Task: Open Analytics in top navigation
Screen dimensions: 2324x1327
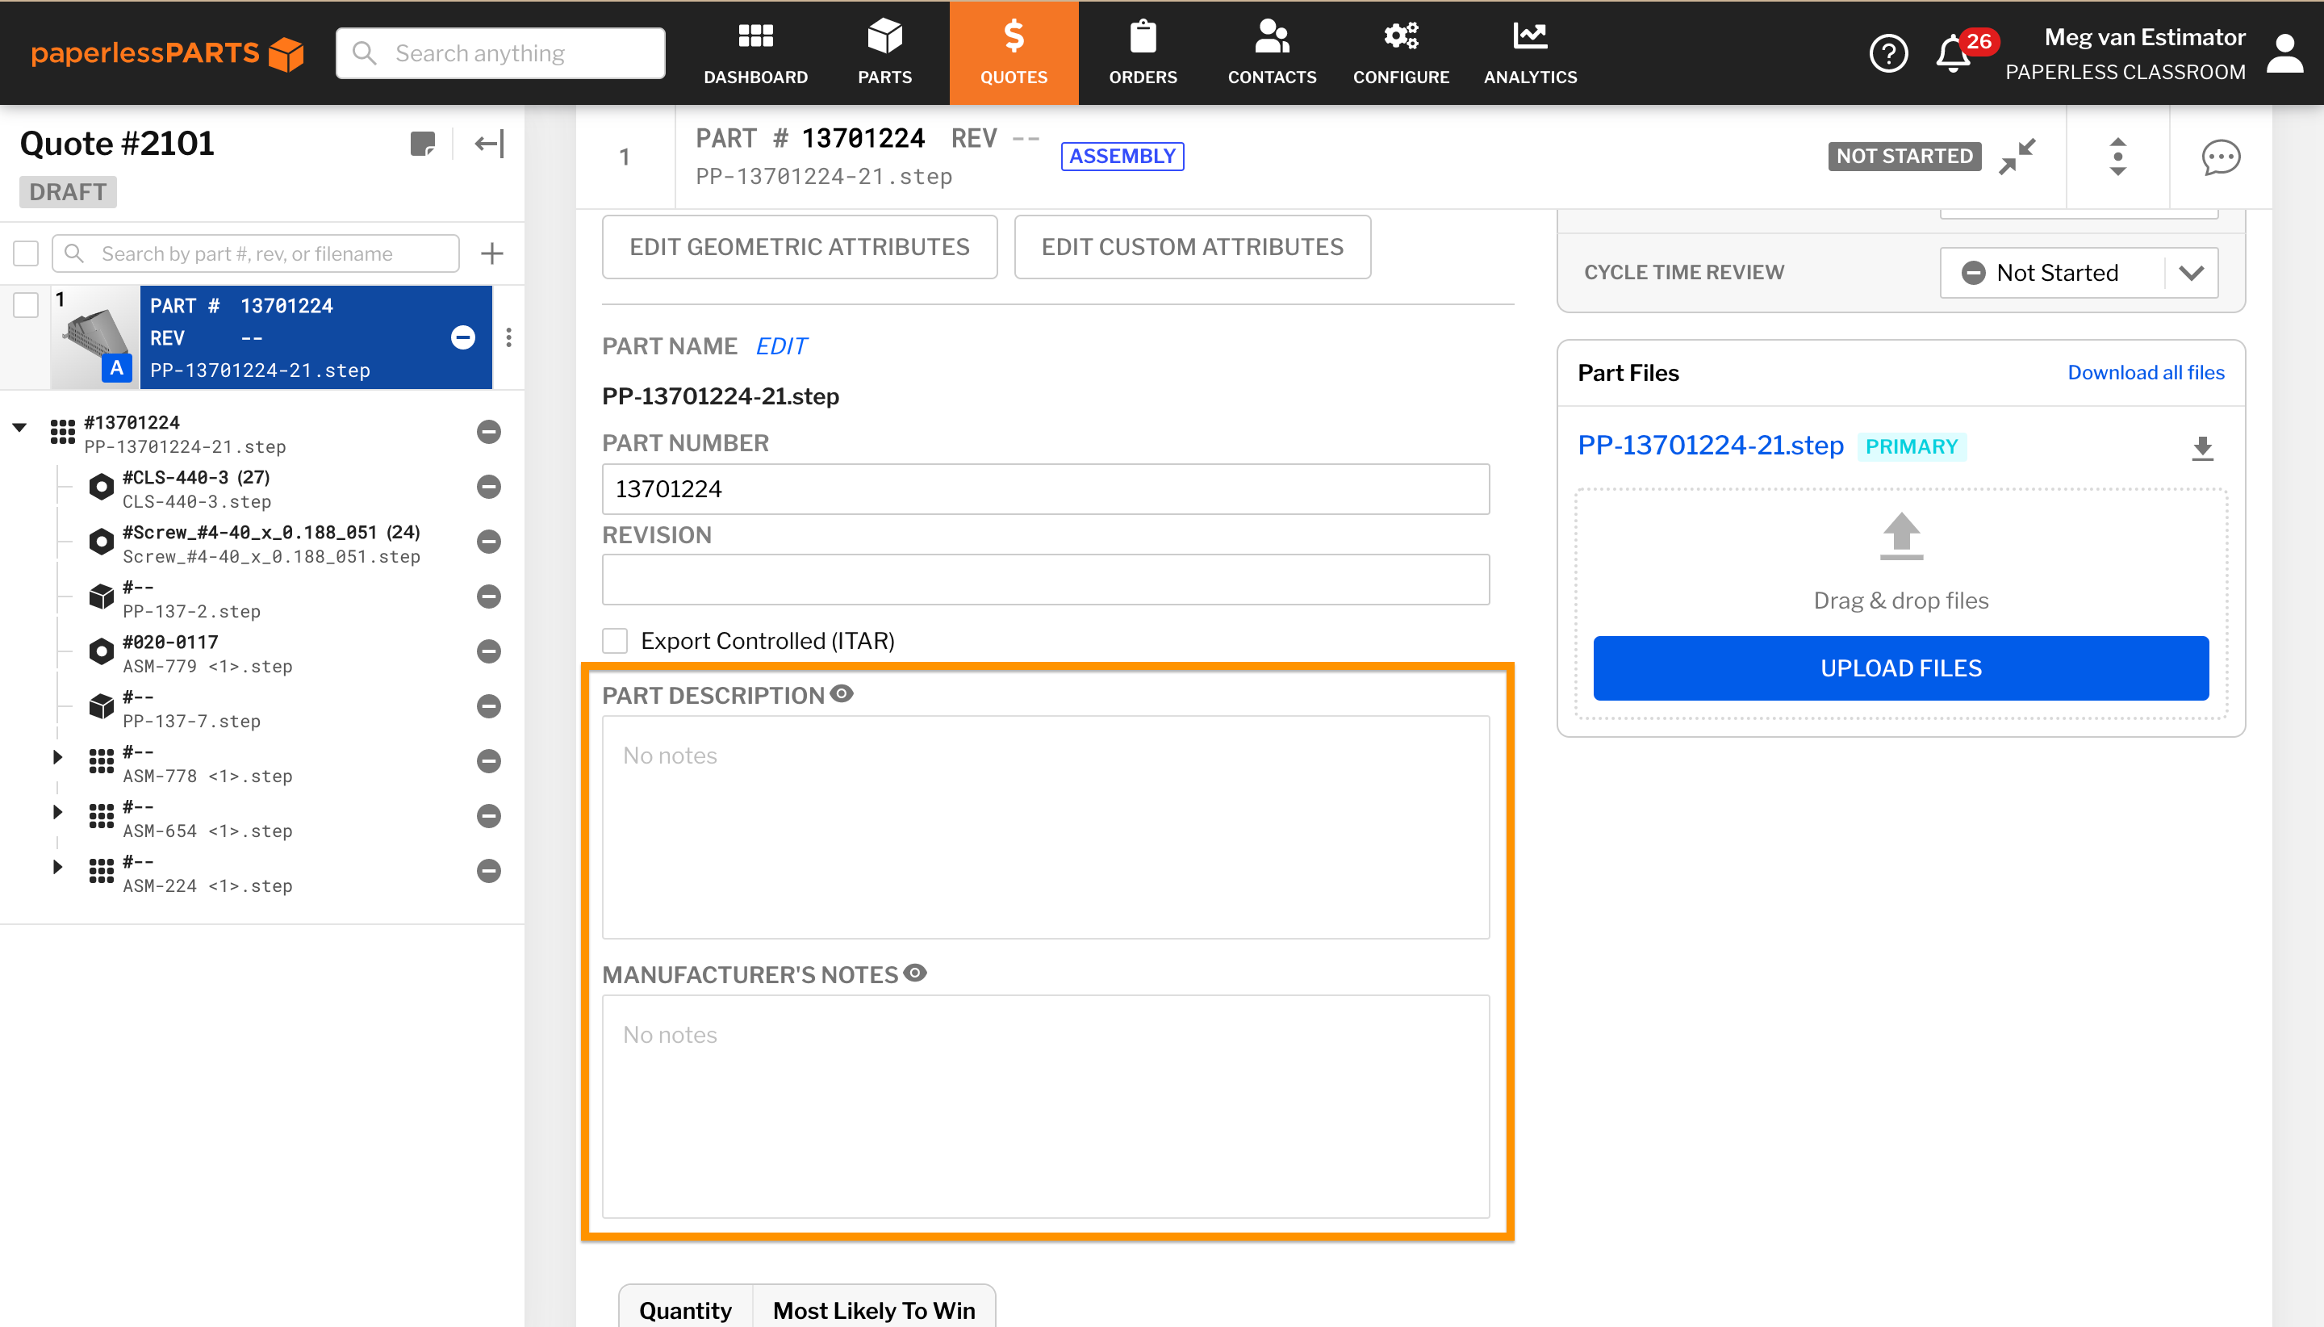Action: [x=1530, y=52]
